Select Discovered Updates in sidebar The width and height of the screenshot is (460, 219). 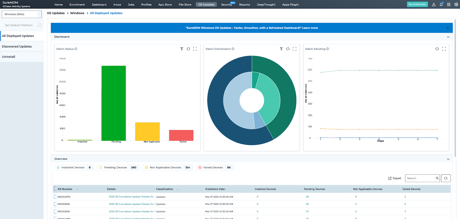tap(22, 46)
